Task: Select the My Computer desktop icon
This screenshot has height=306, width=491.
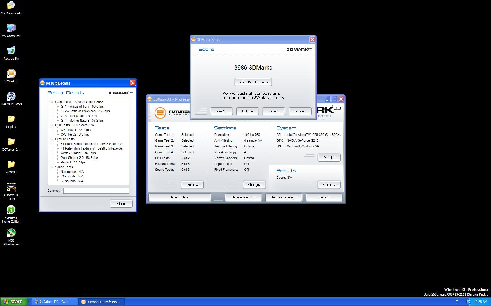Action: [x=11, y=31]
